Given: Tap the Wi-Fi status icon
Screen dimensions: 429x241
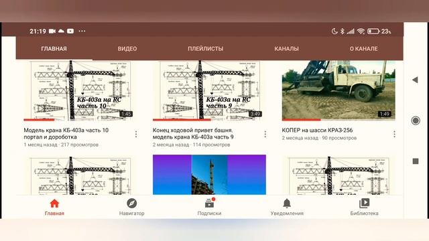Looking at the screenshot, I should click(361, 31).
